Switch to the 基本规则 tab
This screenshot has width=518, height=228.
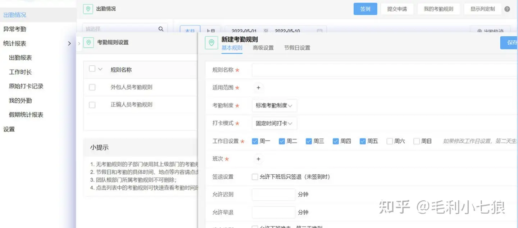click(x=232, y=48)
